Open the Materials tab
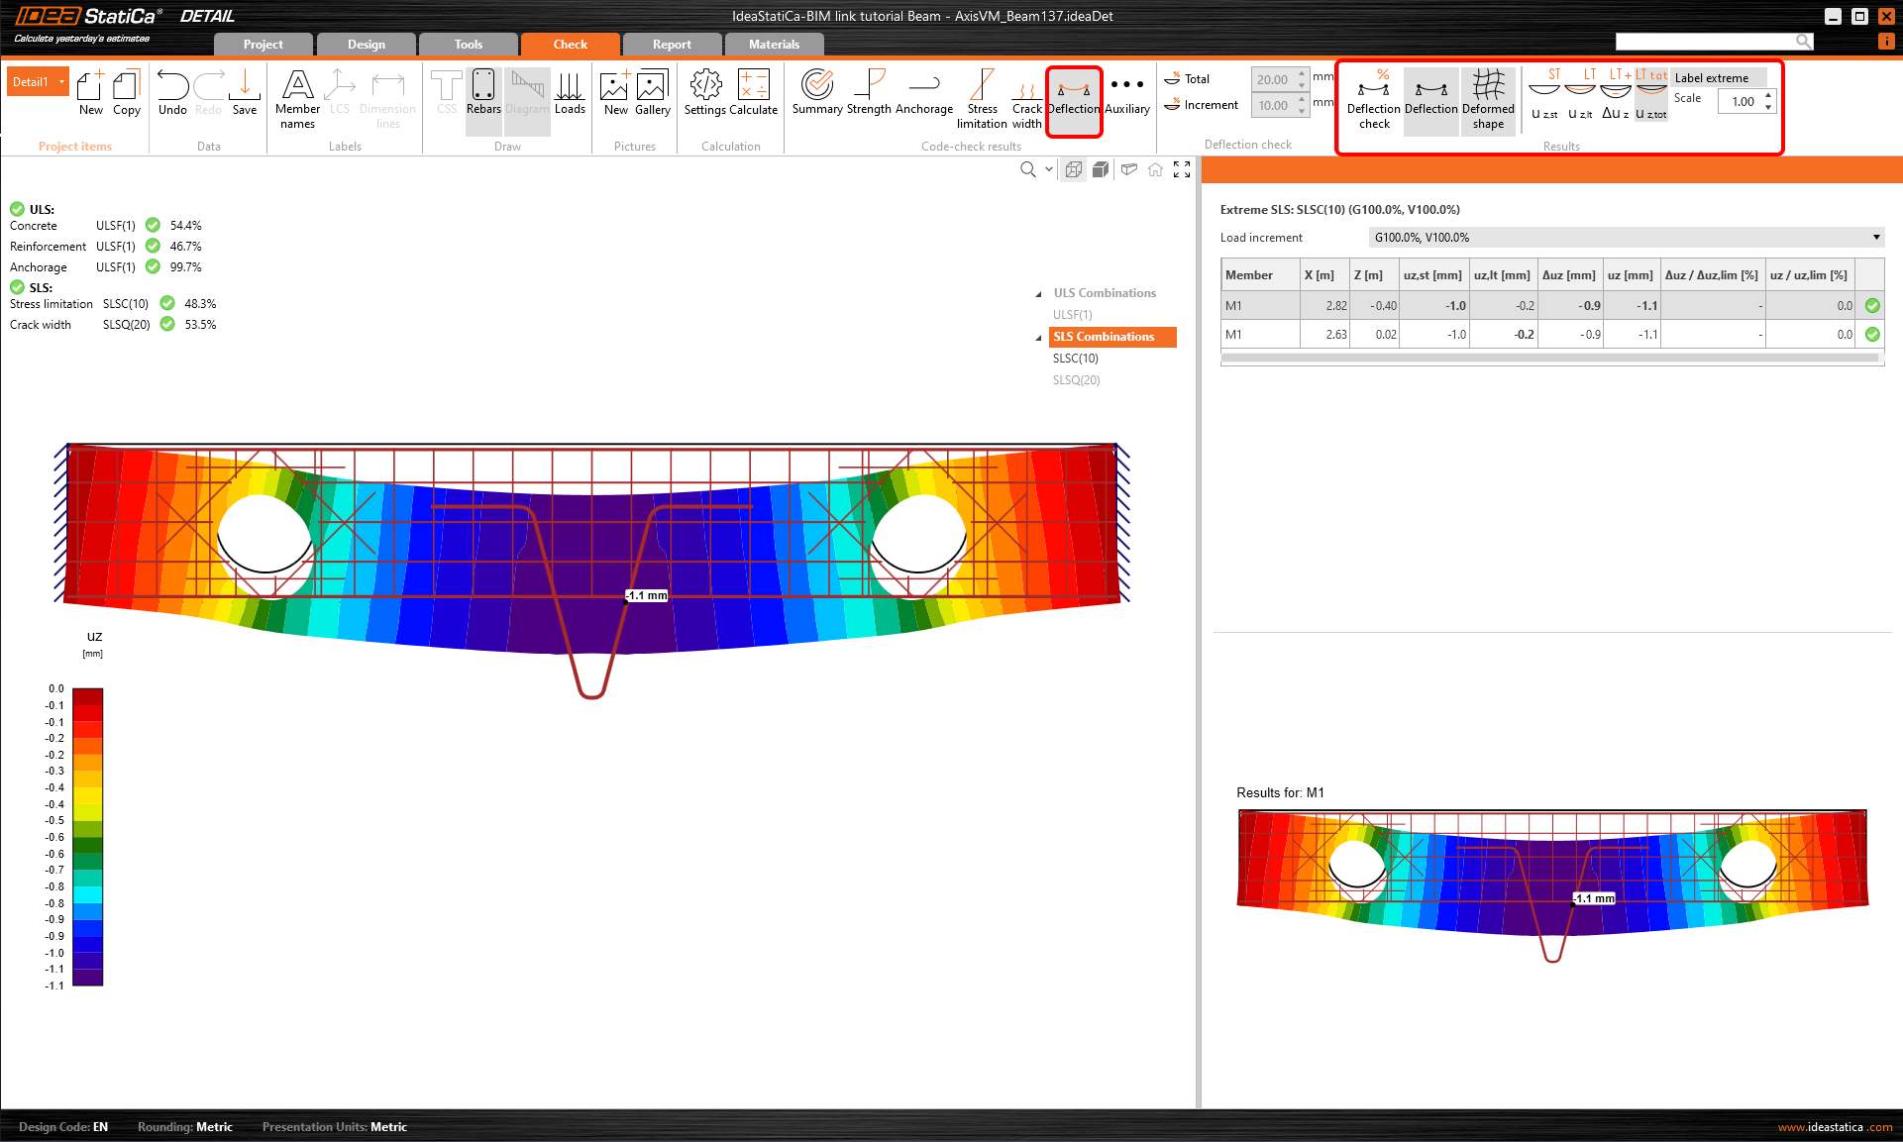The width and height of the screenshot is (1903, 1142). [x=774, y=45]
